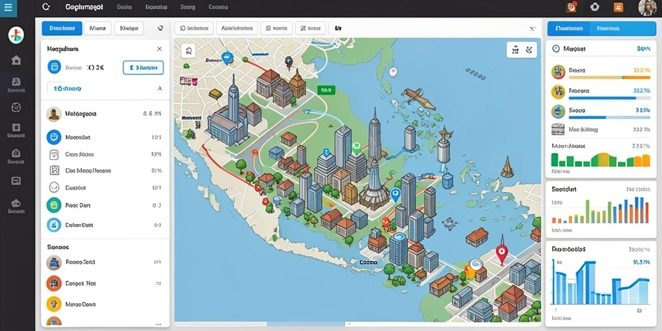This screenshot has width=662, height=331.
Task: Select the list row with dark-blue circle icon
Action: coord(105,137)
